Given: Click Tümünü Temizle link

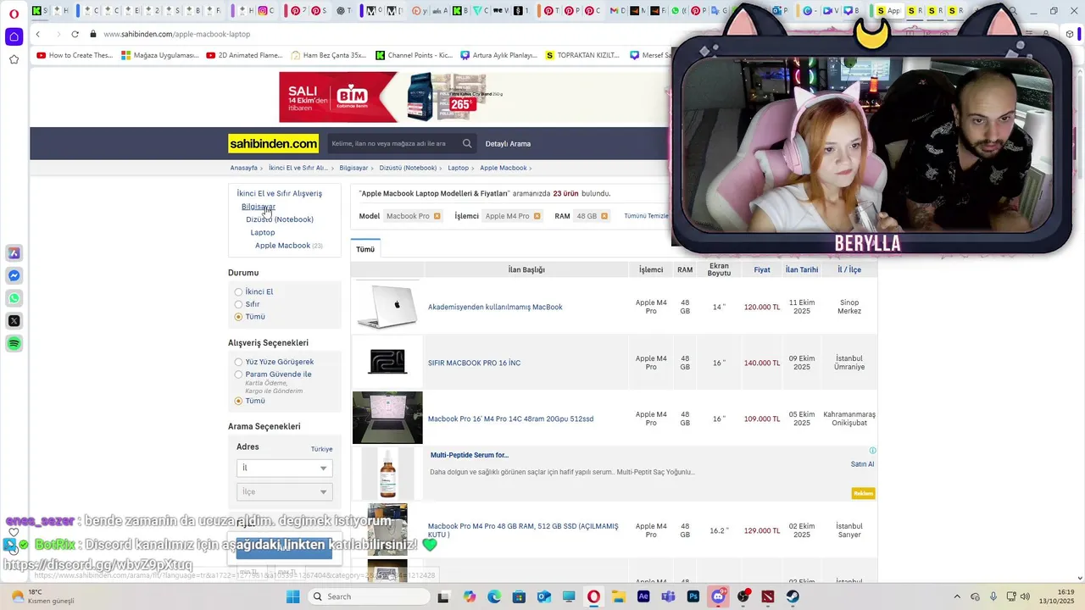Looking at the screenshot, I should (647, 216).
